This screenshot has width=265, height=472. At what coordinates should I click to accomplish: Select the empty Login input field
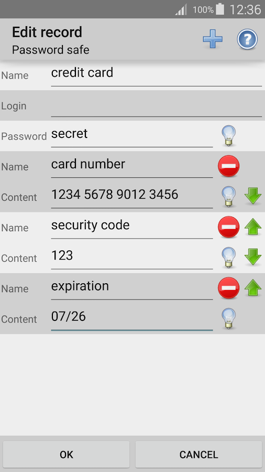(157, 105)
